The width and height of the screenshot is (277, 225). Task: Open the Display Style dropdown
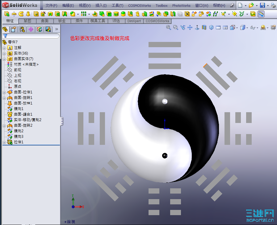point(247,28)
